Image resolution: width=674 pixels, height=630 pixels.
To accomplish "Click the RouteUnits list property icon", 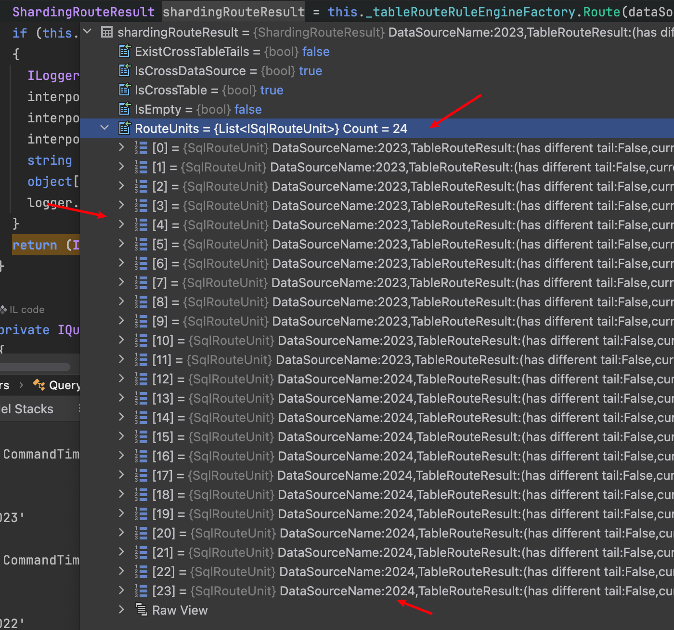I will point(125,128).
